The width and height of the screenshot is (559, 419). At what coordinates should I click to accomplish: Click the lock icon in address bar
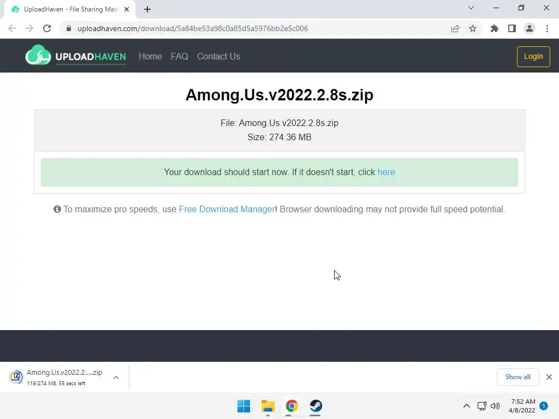[69, 28]
